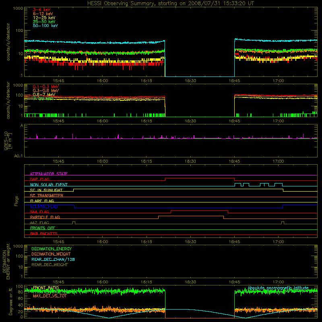Click the A0.1 tick label on the GOES axis

click(19, 156)
